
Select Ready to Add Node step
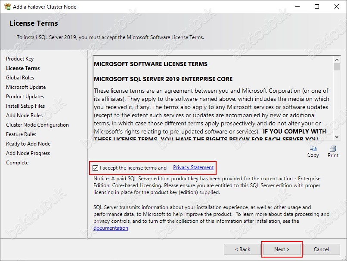(x=28, y=144)
